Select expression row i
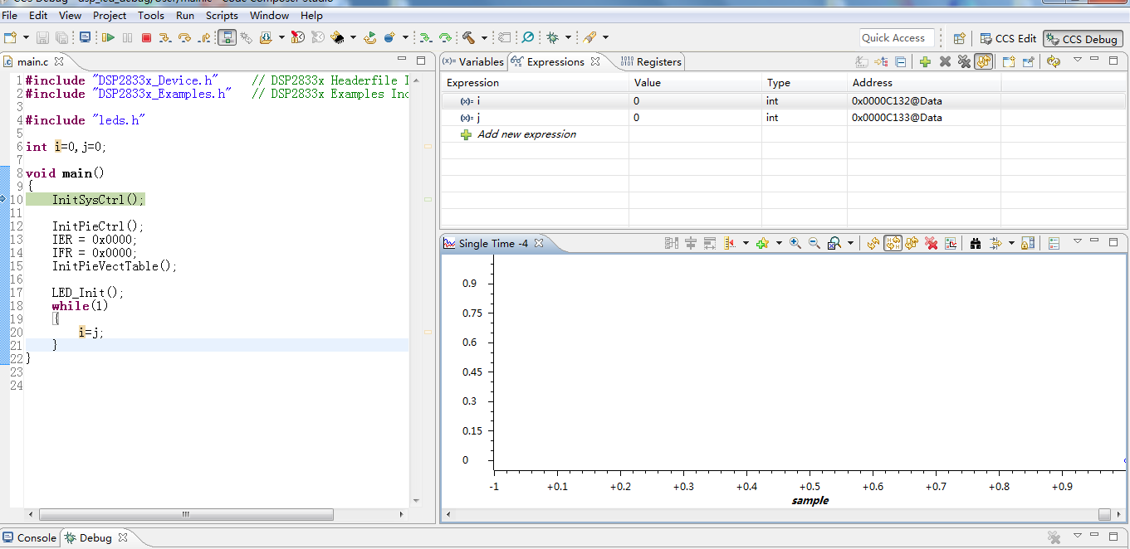This screenshot has width=1130, height=549. 783,100
